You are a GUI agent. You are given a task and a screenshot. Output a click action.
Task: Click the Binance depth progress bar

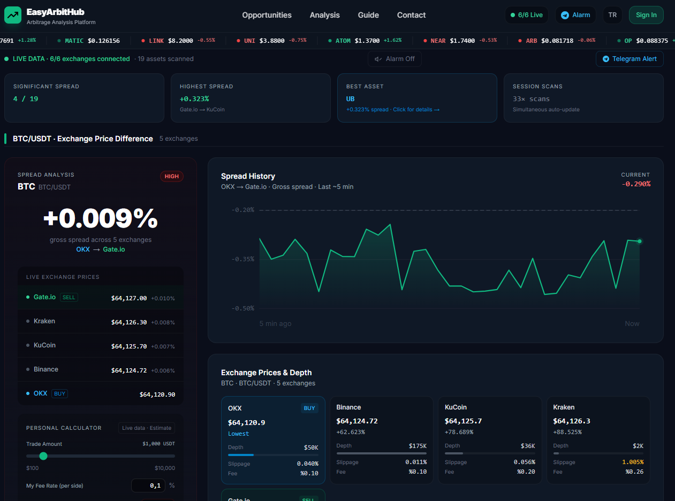pos(381,453)
